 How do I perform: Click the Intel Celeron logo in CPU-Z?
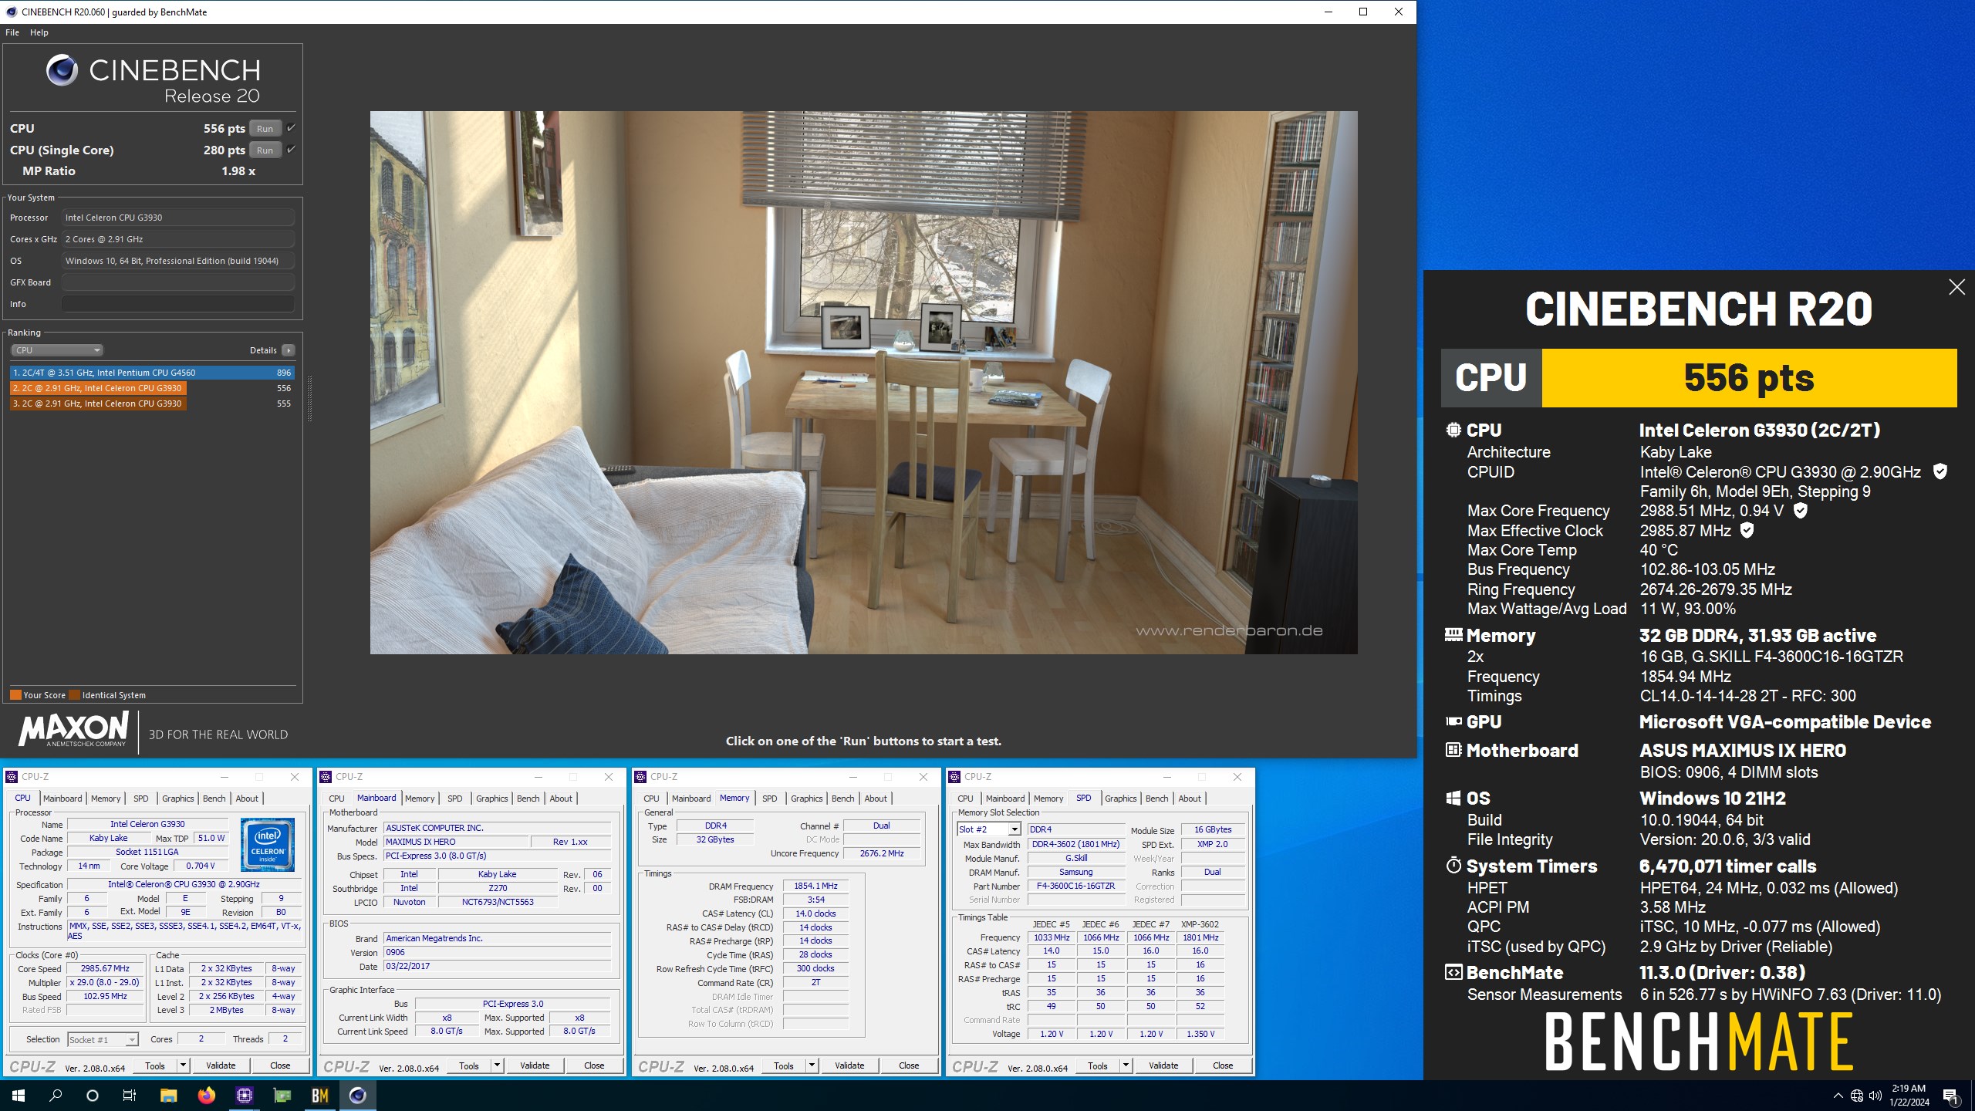pos(267,846)
